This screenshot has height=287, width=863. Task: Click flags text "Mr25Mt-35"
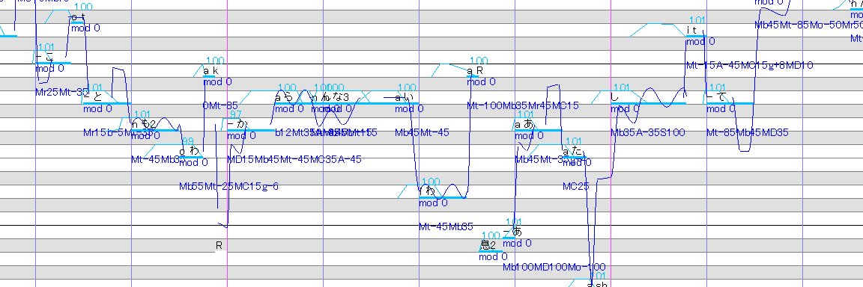tap(62, 92)
